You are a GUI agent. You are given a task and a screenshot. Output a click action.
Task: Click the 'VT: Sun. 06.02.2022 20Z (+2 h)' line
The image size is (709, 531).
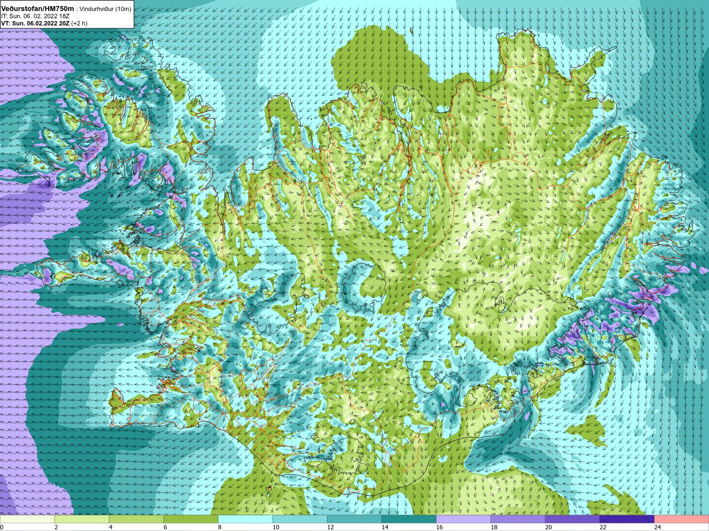[x=44, y=23]
